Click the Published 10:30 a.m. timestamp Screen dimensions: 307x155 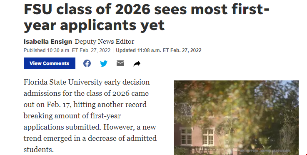(x=67, y=50)
